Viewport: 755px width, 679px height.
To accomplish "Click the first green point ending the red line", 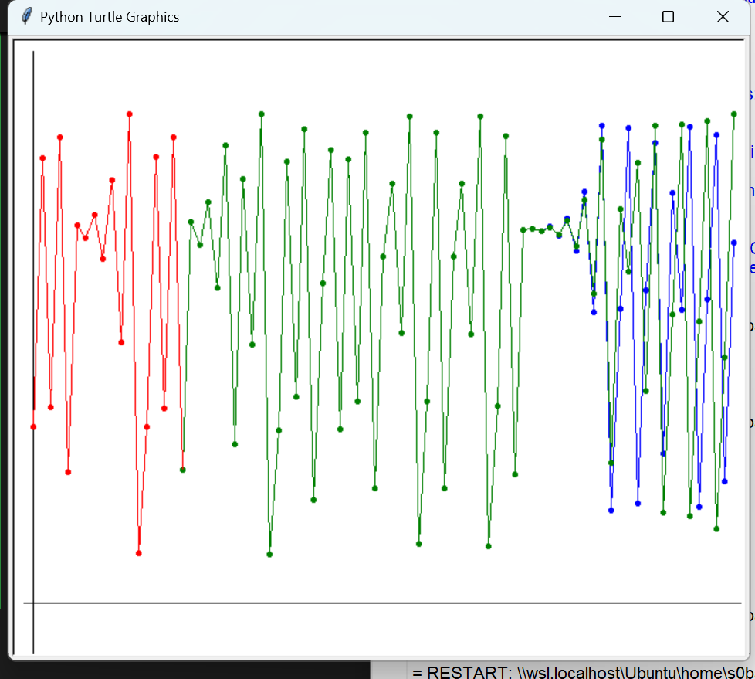I will coord(183,470).
